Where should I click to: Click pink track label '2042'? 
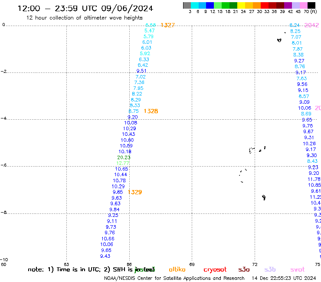[311, 25]
